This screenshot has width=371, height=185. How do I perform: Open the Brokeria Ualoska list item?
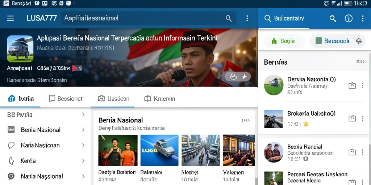pyautogui.click(x=314, y=119)
